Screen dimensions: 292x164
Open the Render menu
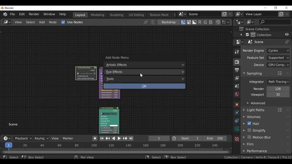coord(34,14)
